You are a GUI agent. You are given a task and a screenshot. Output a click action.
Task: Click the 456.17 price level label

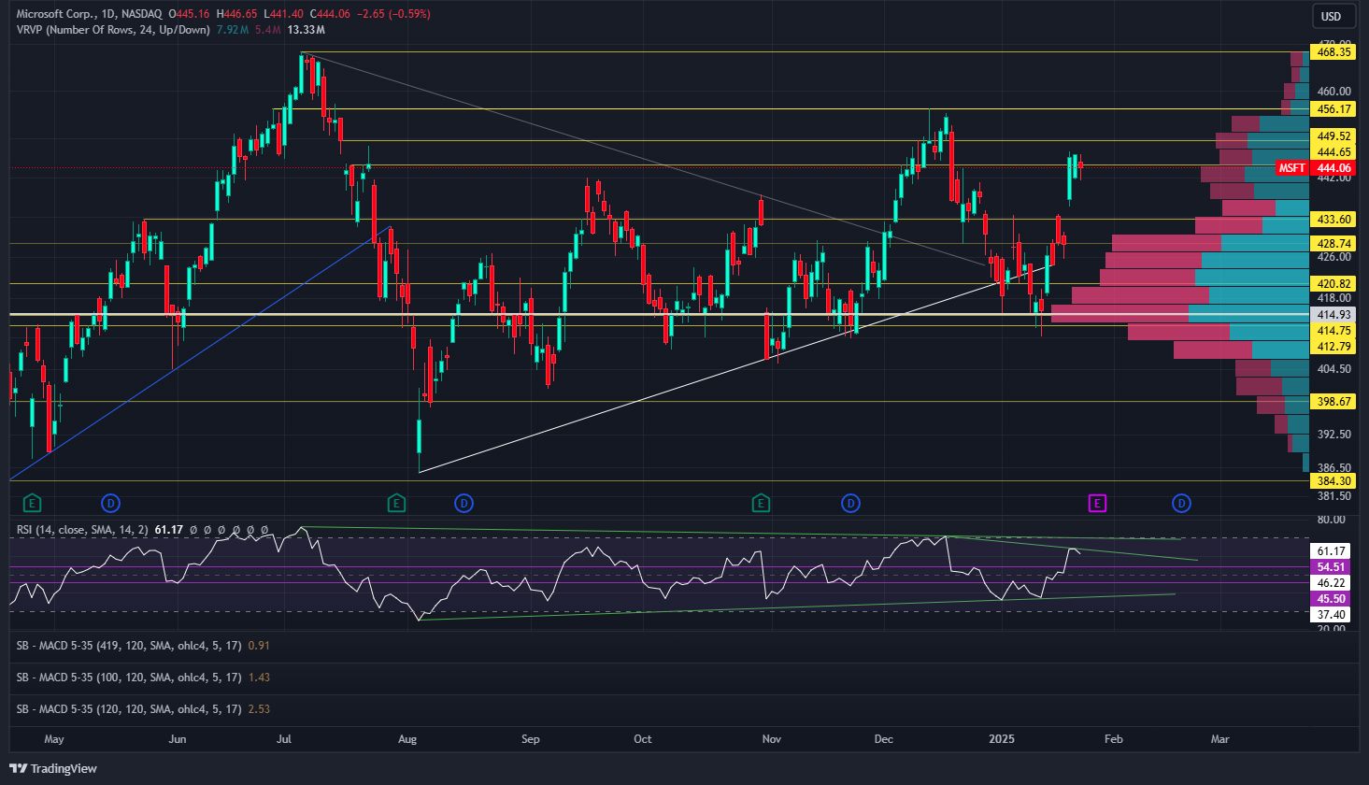pos(1333,109)
